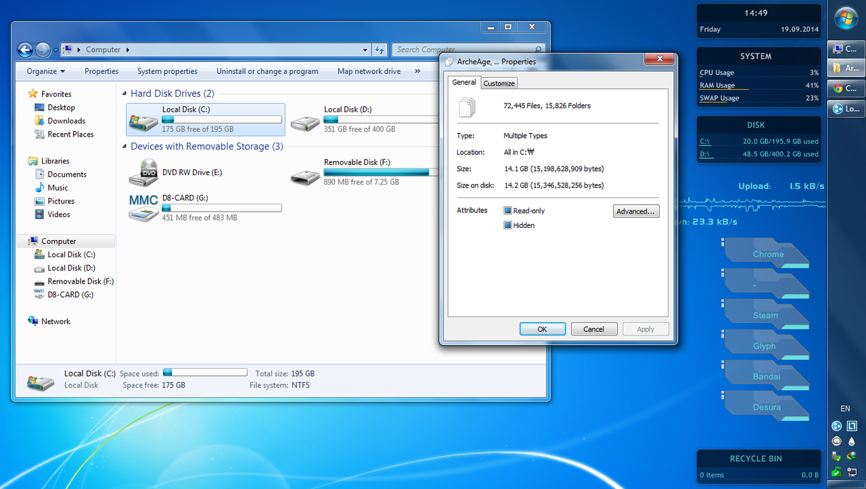Click the Downloads folder icon in sidebar
Image resolution: width=866 pixels, height=489 pixels.
(x=39, y=121)
